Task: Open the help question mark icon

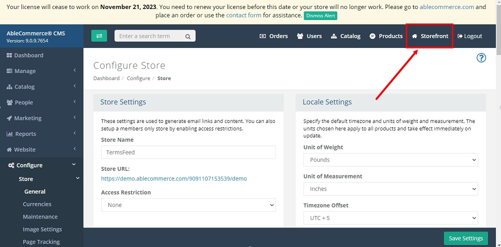Action: point(481,57)
